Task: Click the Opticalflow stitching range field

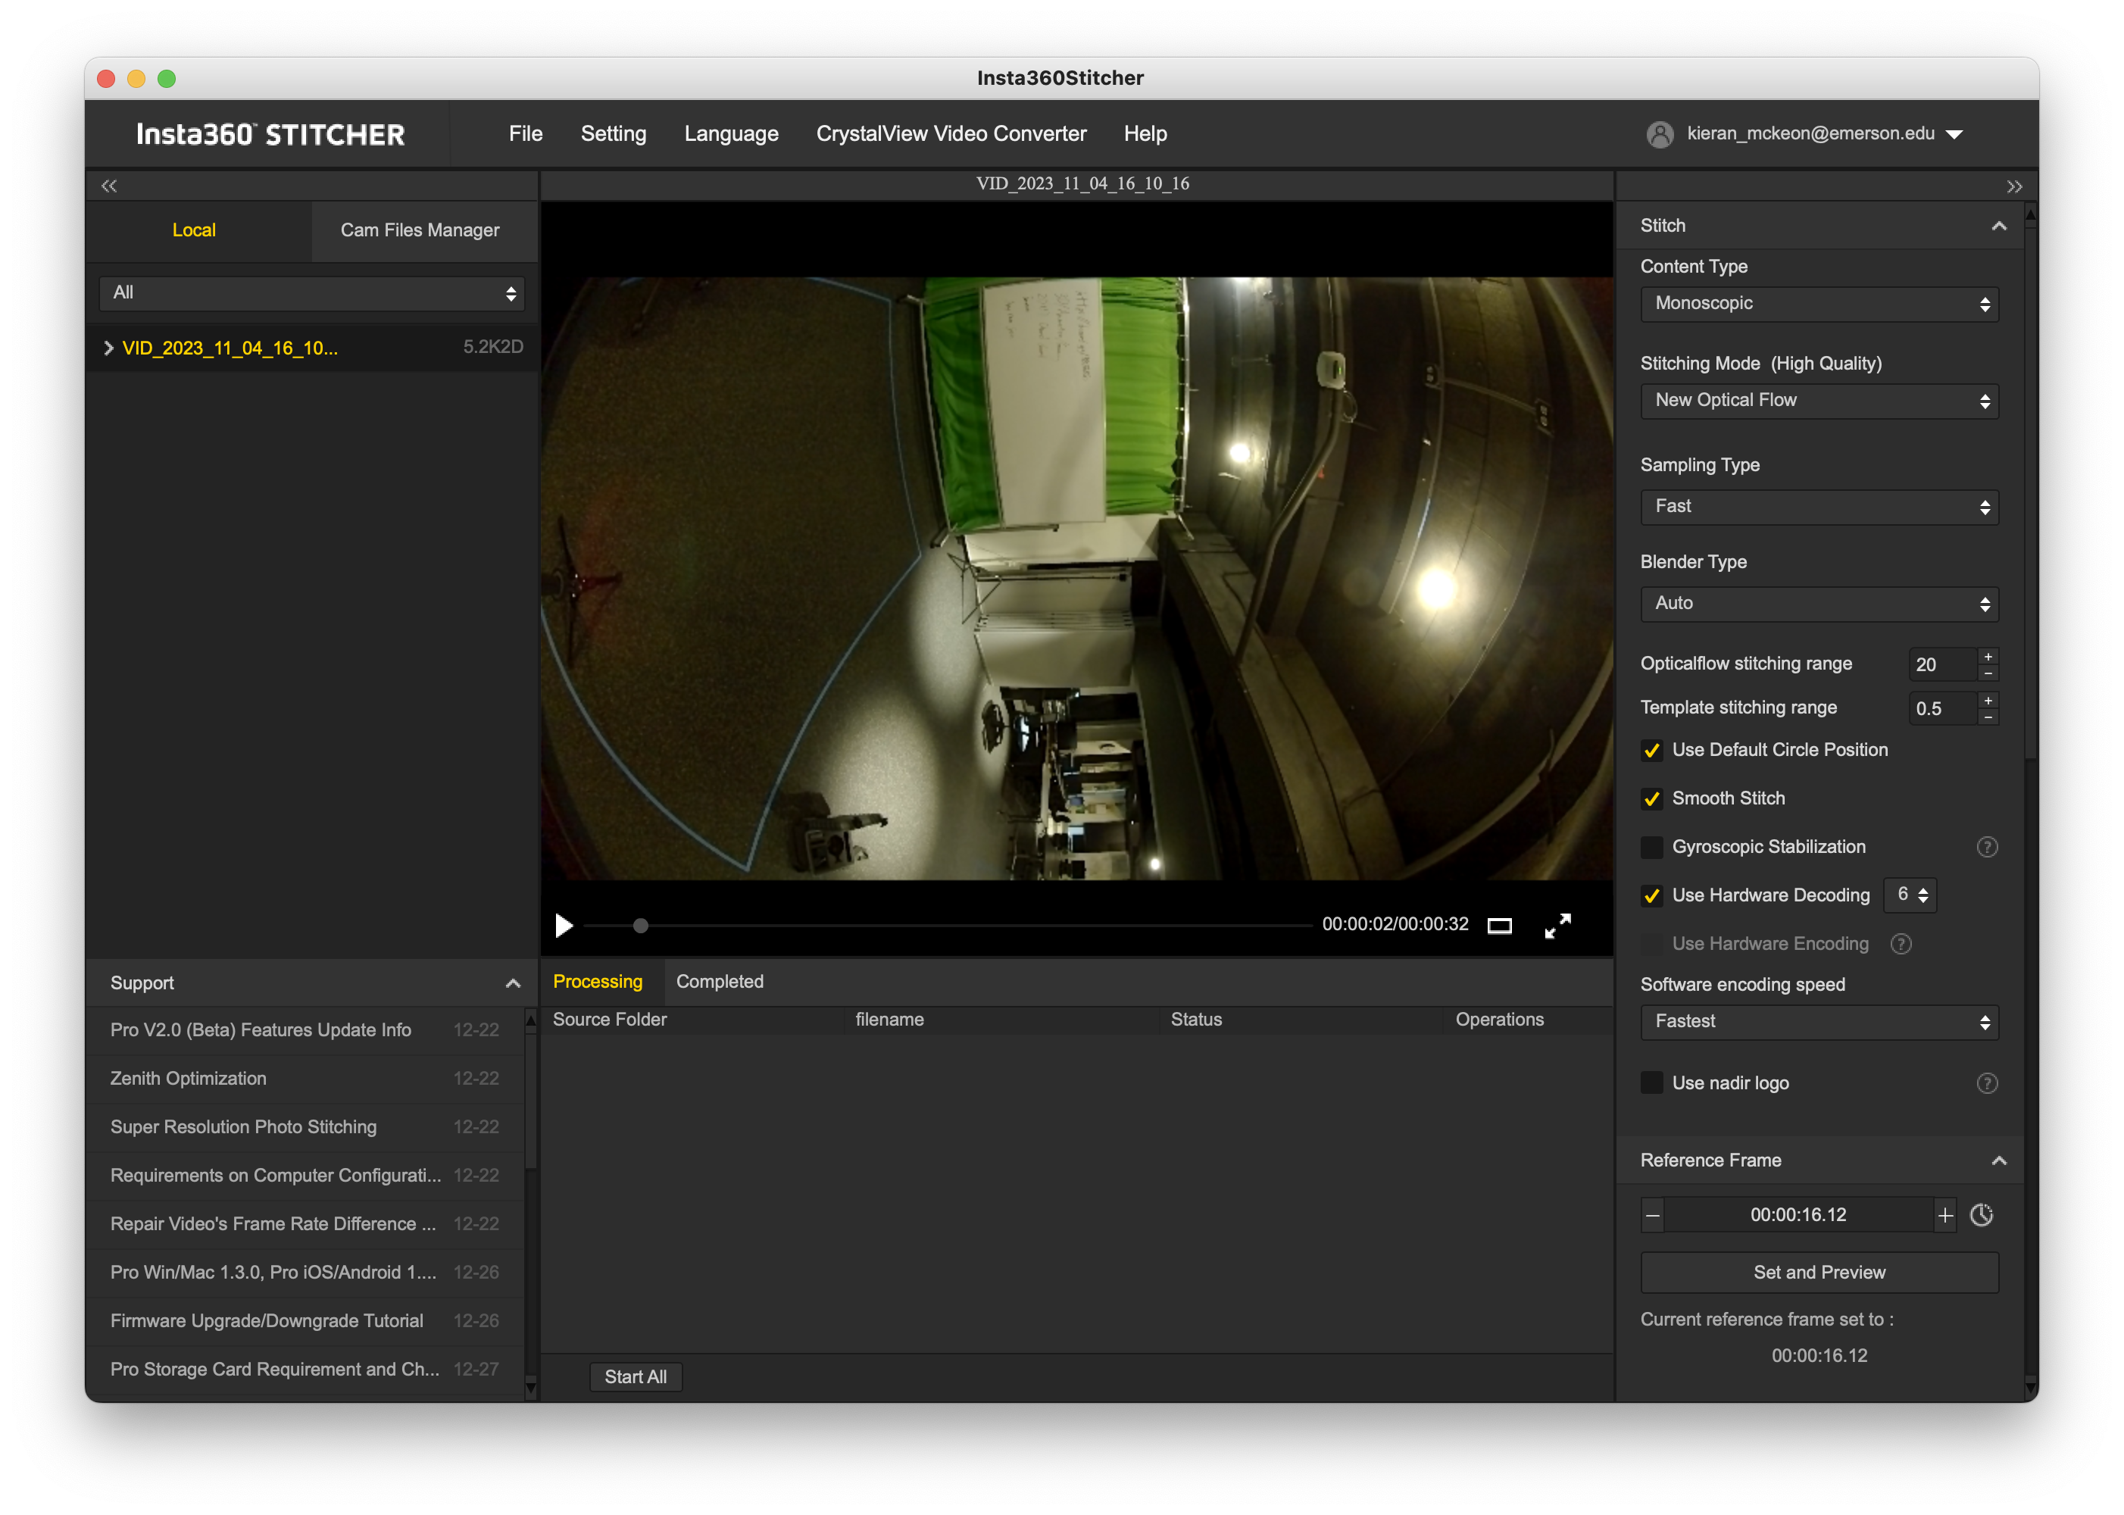Action: [x=1942, y=665]
